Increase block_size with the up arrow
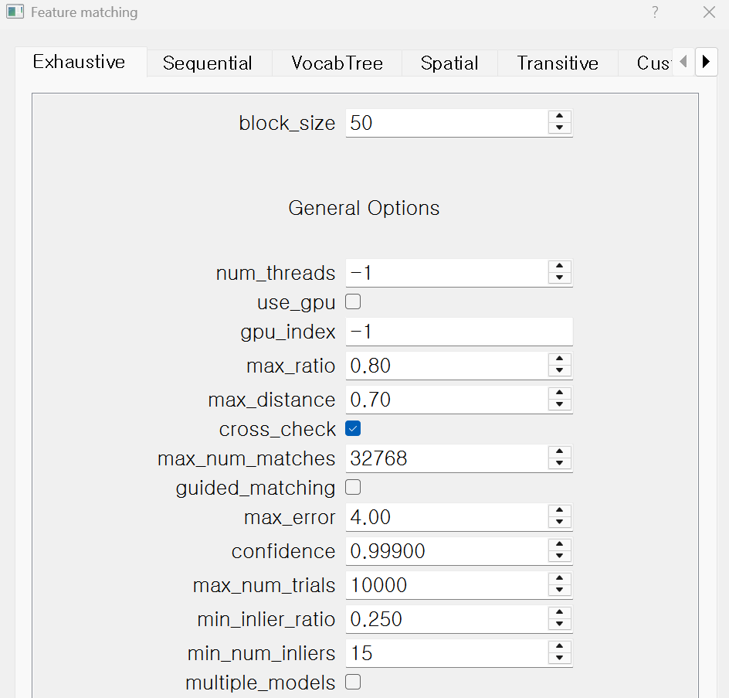 click(x=560, y=116)
